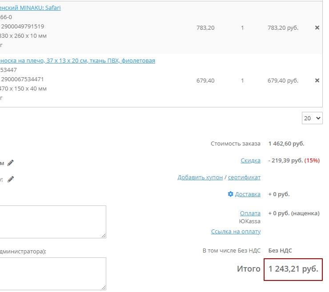
Task: Click the Добавить купон link
Action: pyautogui.click(x=200, y=178)
